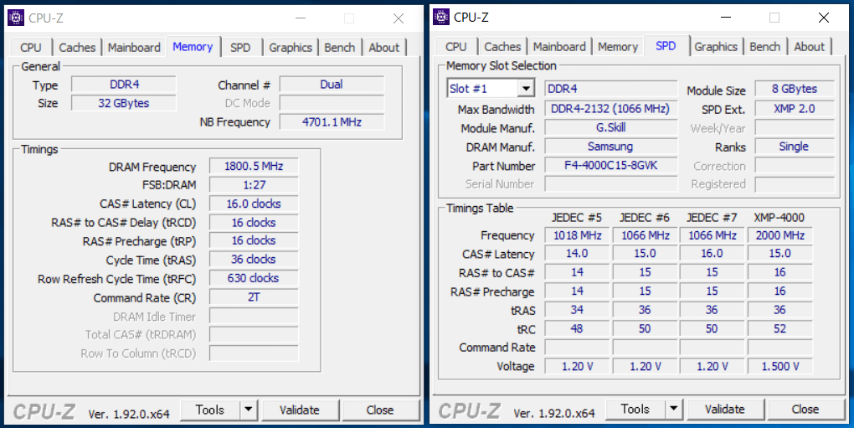Click the tRAS 36 clocks value
The image size is (854, 428).
click(x=254, y=259)
